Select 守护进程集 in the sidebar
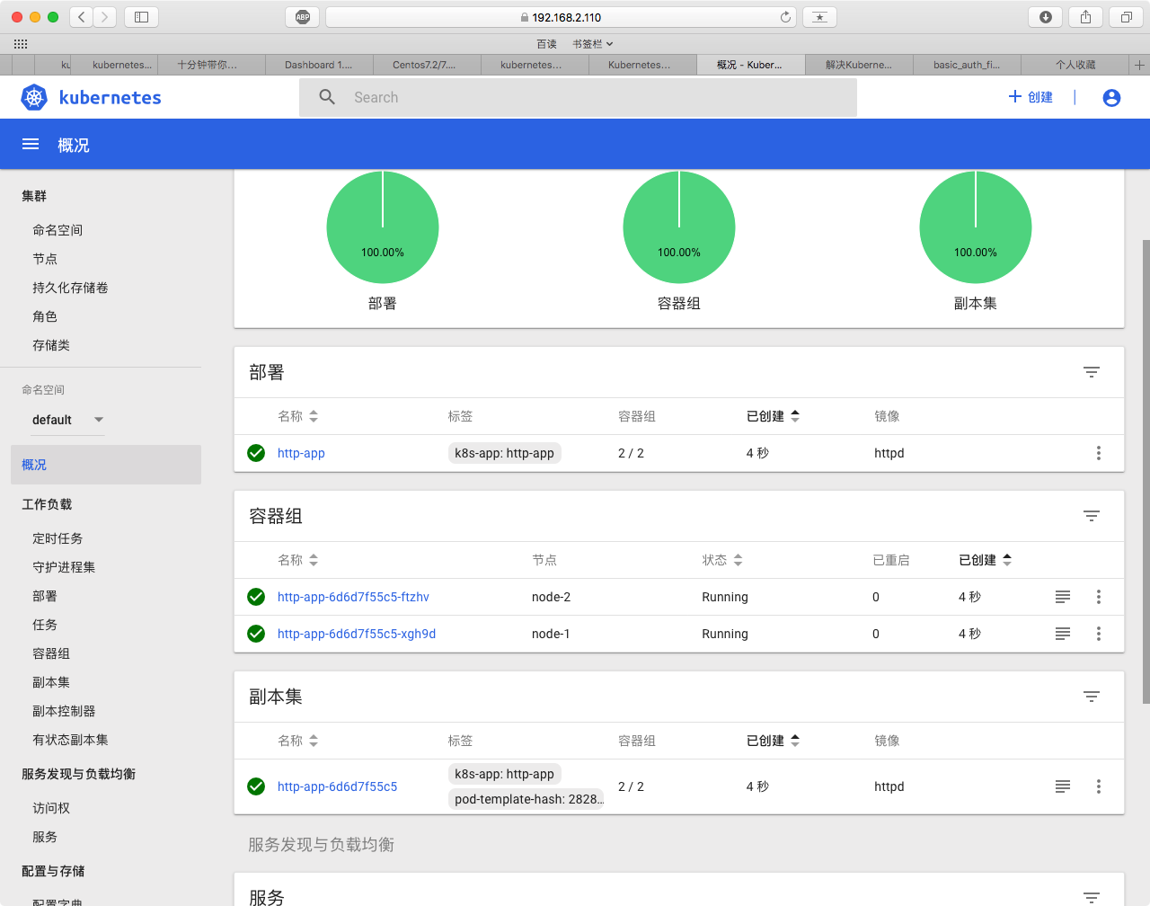Viewport: 1150px width, 906px height. (x=64, y=567)
